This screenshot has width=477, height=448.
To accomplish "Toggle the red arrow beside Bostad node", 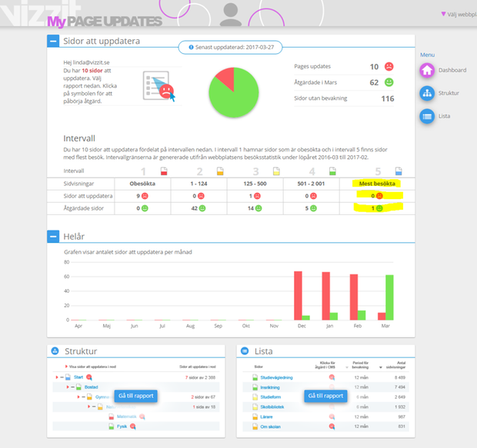I will (x=68, y=387).
